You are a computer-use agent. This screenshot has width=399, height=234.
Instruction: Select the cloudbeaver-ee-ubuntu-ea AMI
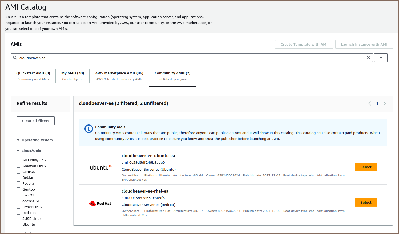pos(366,167)
